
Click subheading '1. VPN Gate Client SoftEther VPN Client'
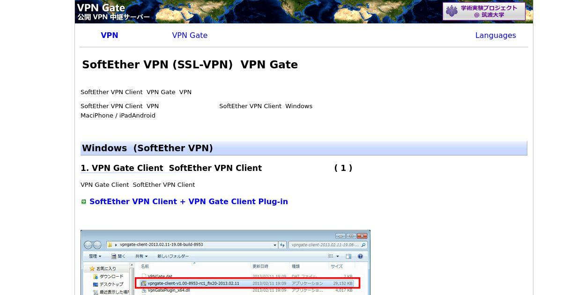(x=171, y=168)
